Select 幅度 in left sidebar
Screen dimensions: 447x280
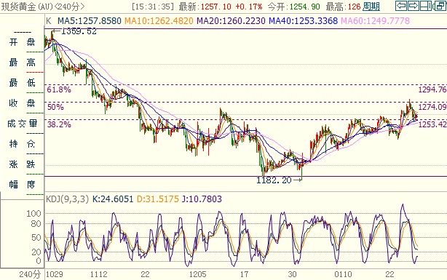tap(22, 184)
